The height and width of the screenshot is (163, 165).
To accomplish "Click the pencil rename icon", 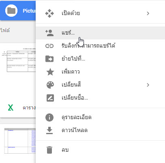I will [x=50, y=98].
